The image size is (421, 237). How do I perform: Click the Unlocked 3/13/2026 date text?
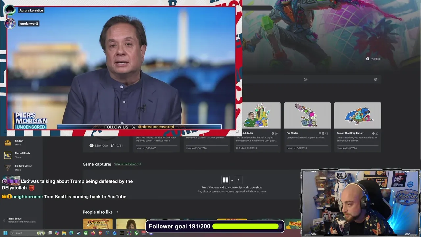tap(246, 148)
